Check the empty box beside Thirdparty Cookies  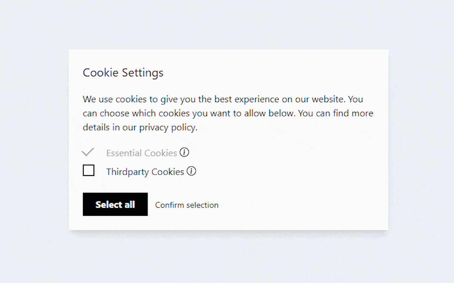[x=89, y=170]
